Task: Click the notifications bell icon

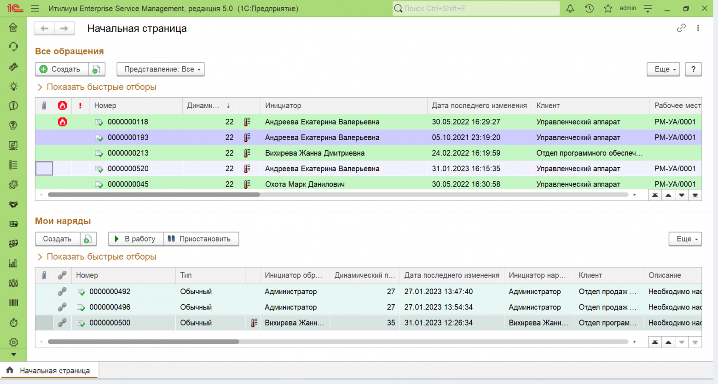Action: [570, 8]
